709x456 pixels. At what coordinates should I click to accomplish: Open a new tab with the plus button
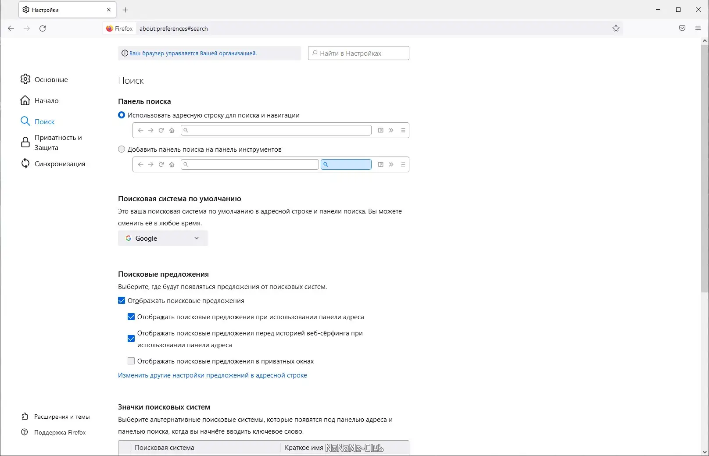[x=125, y=10]
